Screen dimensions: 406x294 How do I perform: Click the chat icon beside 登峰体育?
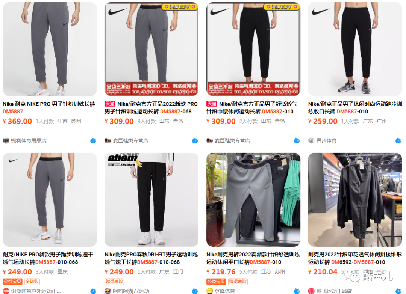(297, 291)
